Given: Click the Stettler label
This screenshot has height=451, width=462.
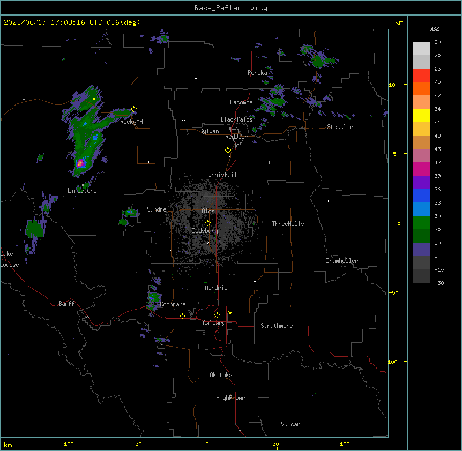Looking at the screenshot, I should [340, 127].
